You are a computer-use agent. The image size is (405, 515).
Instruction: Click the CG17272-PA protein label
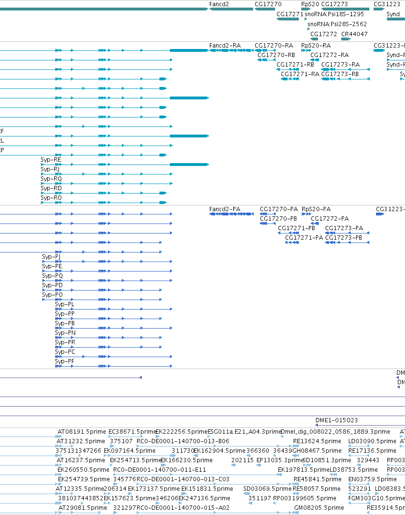[x=330, y=219]
